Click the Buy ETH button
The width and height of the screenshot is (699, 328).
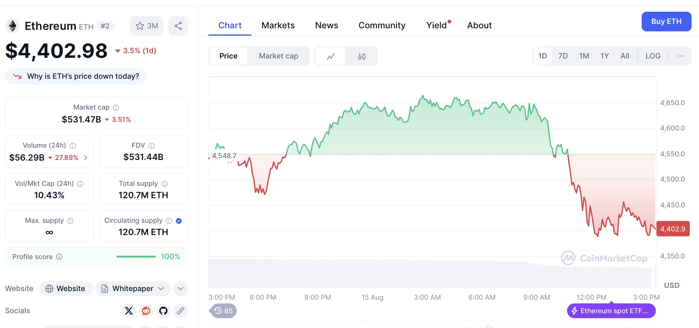tap(666, 22)
